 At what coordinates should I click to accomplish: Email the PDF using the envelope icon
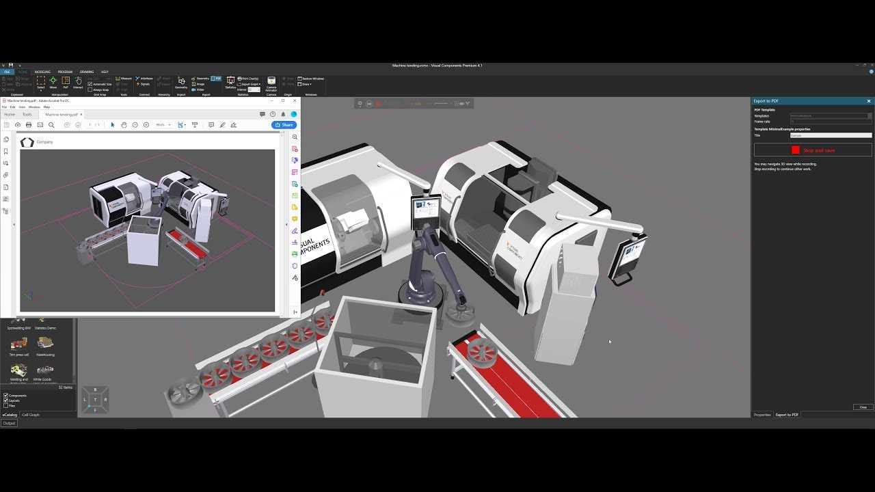(40, 125)
